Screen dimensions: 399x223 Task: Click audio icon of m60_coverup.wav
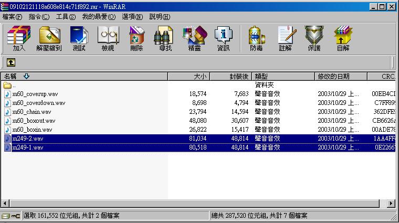click(7, 94)
